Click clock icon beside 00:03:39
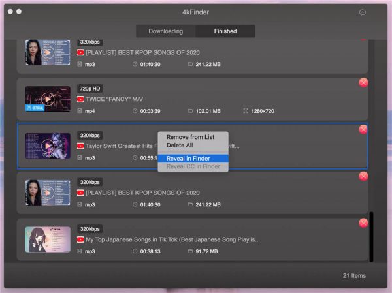 coord(135,111)
